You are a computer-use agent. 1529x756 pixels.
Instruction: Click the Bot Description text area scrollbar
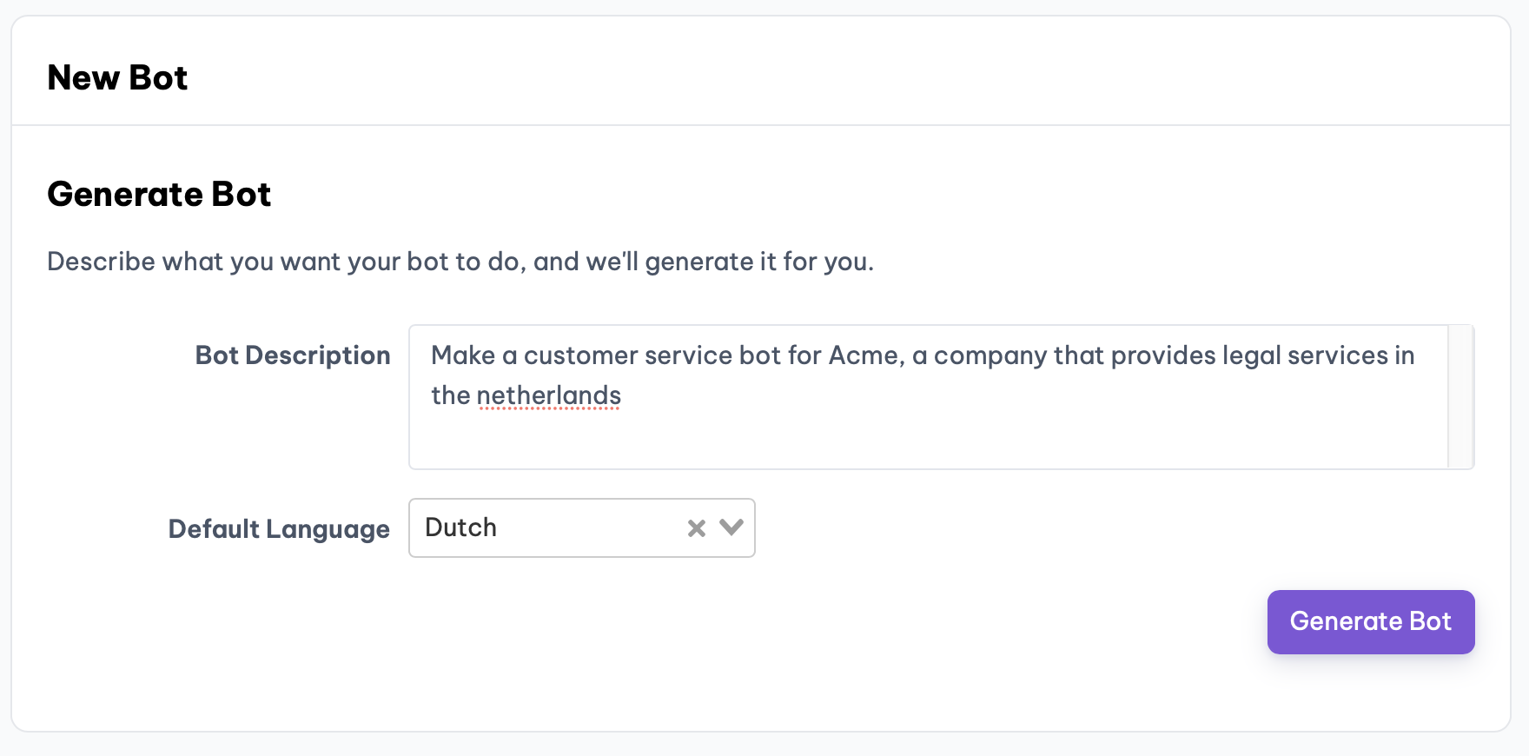[1460, 397]
